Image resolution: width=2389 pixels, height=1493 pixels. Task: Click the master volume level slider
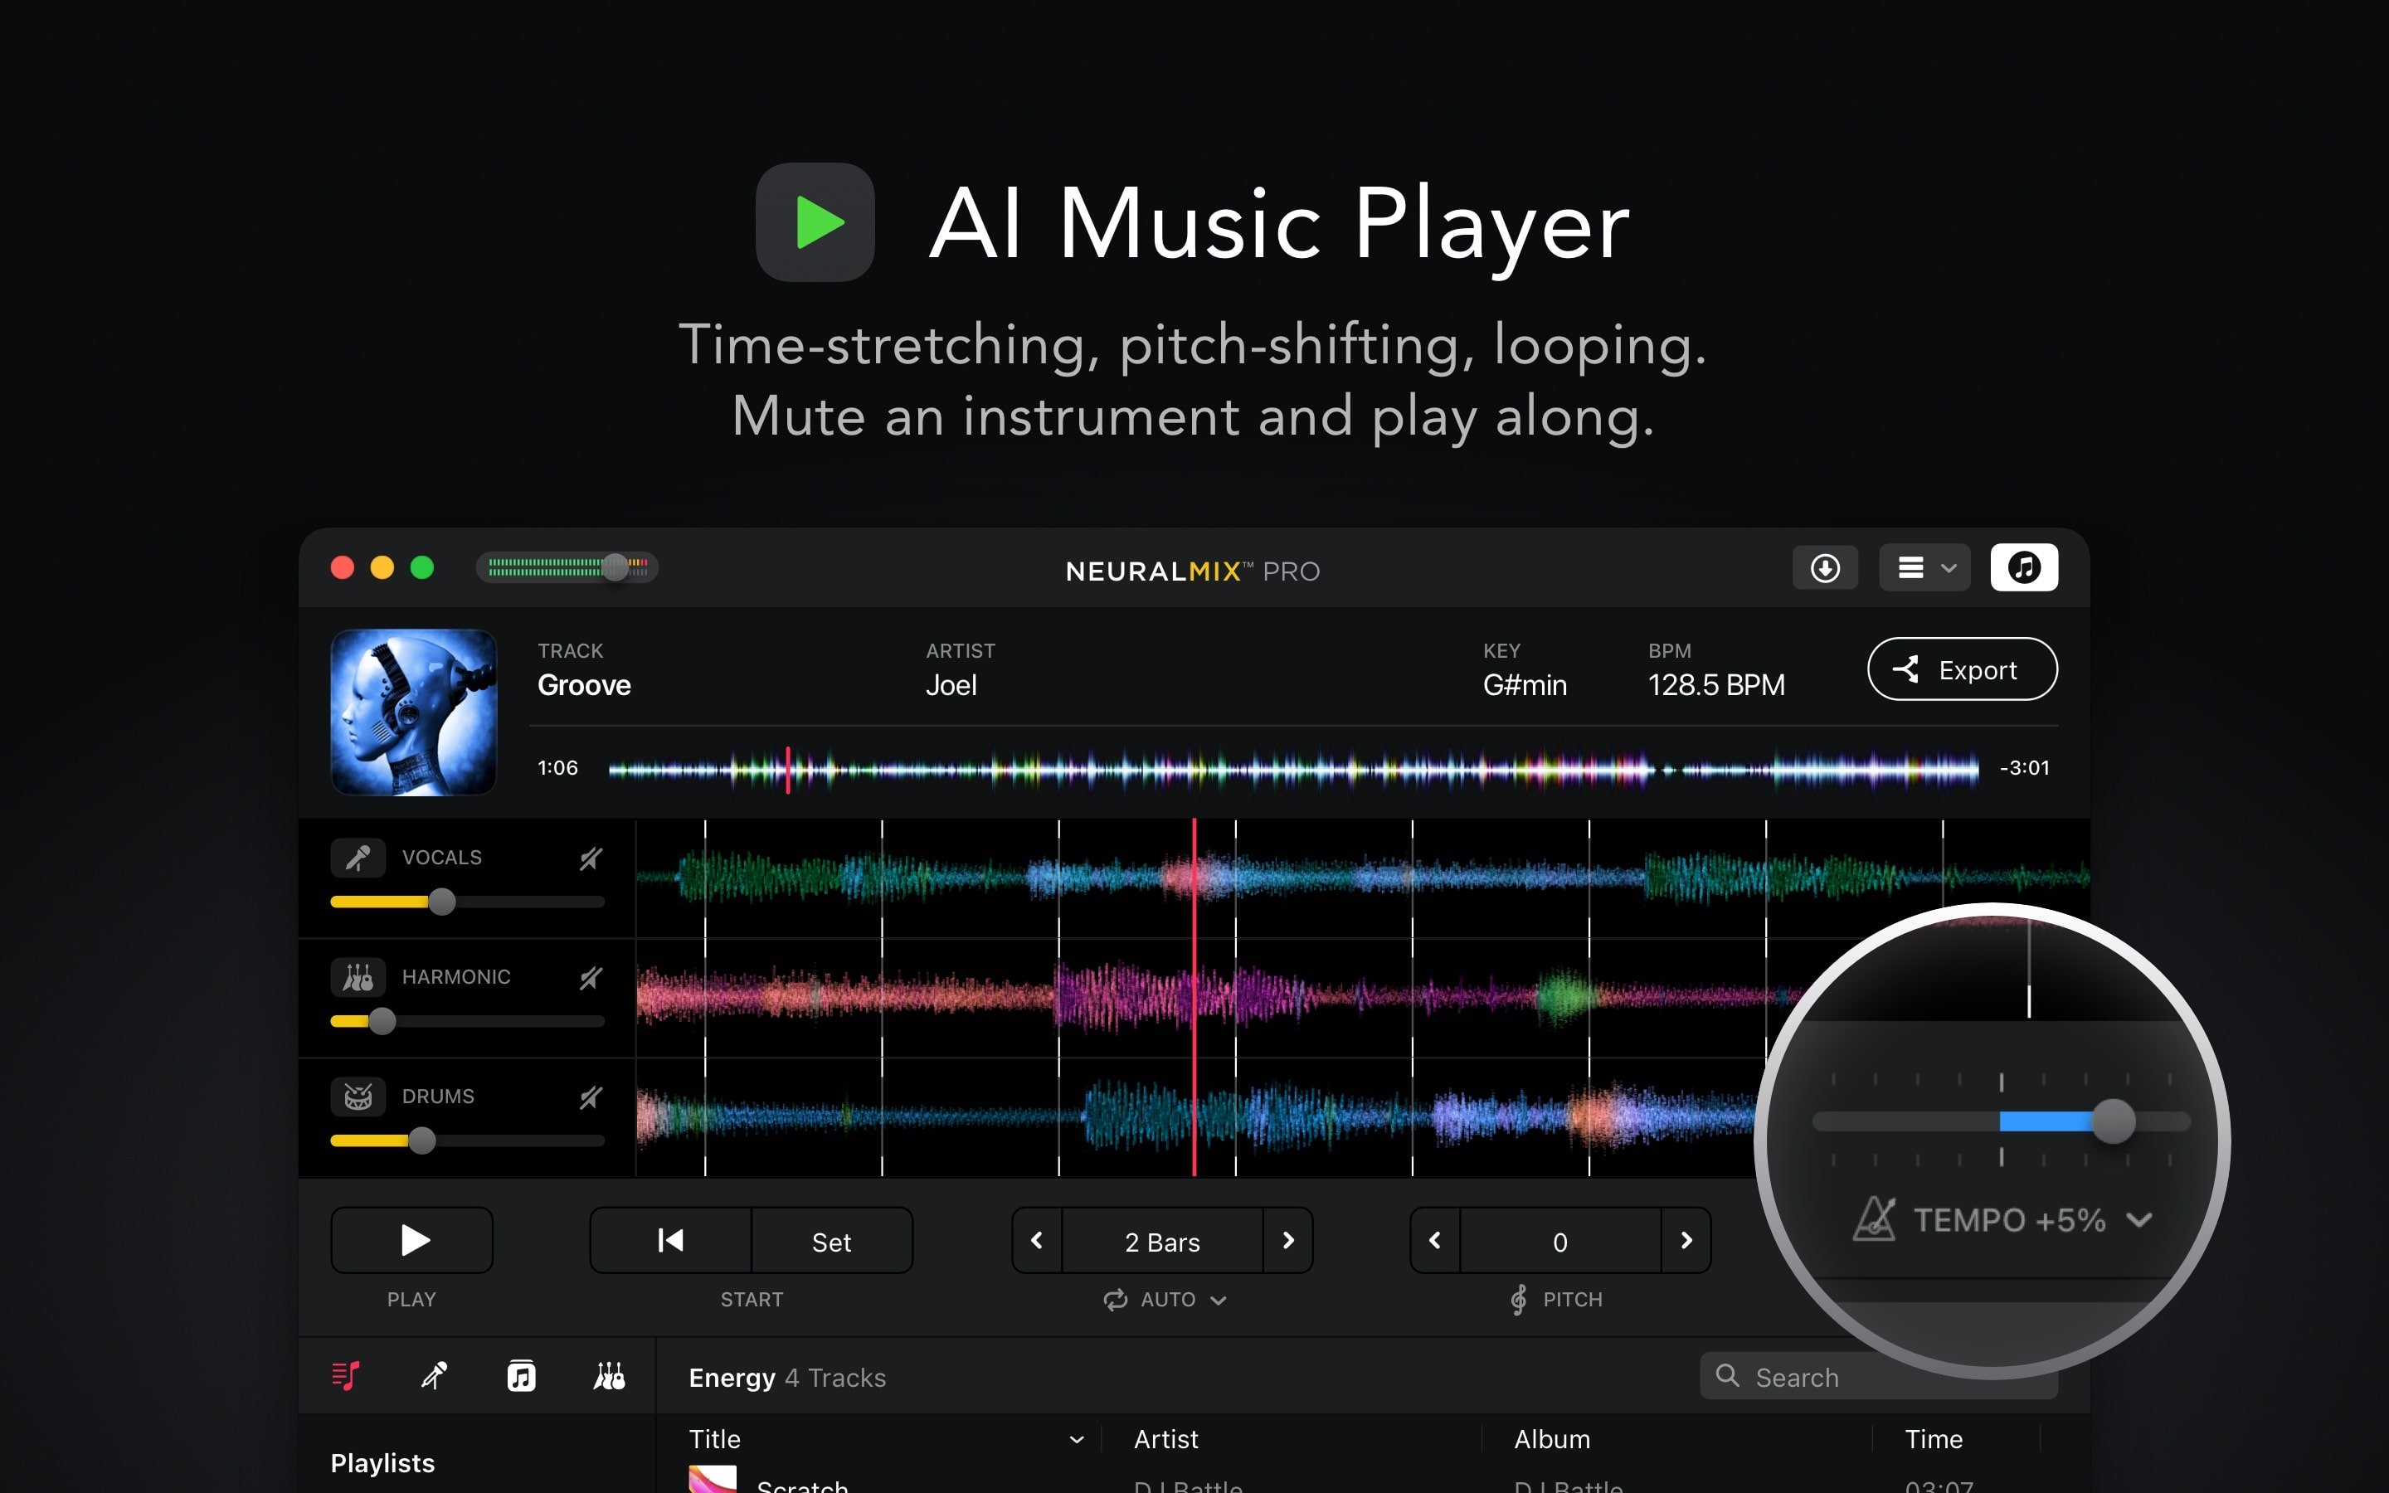pyautogui.click(x=567, y=567)
